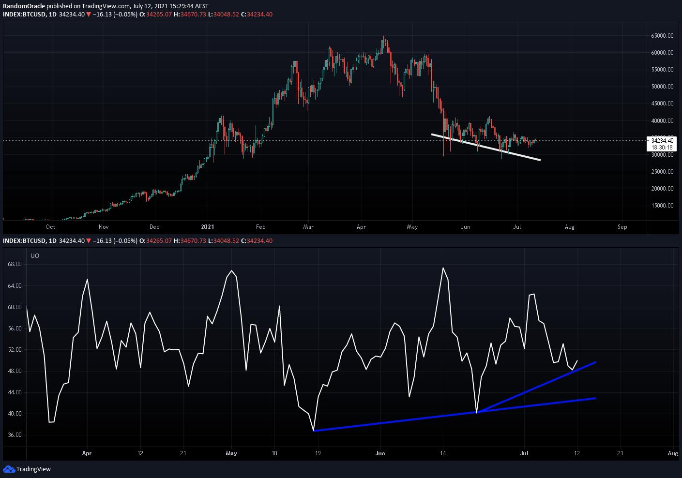Screen dimensions: 682x478
Task: Select the long shallow blue trend line from the May low
Action: (x=455, y=415)
